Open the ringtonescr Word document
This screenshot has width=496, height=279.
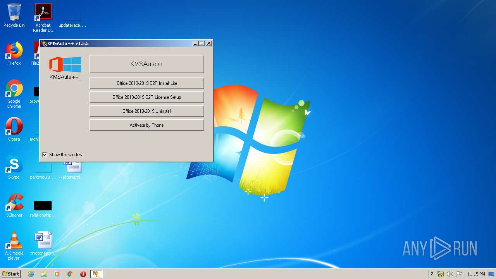coord(43,243)
